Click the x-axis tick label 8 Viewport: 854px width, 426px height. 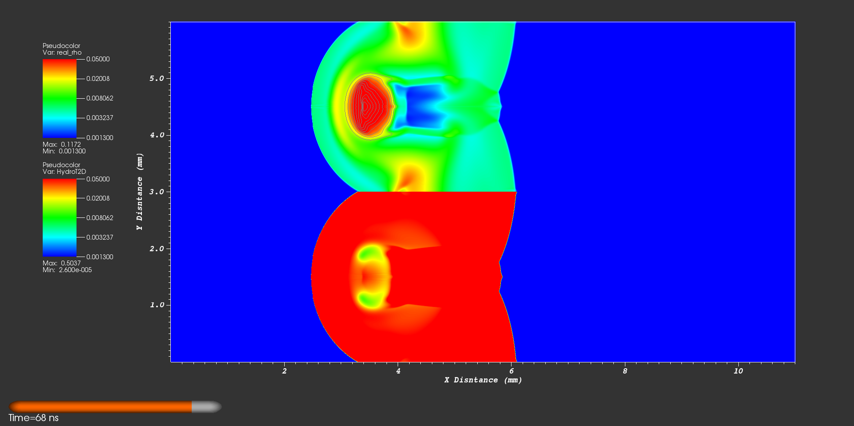(x=625, y=371)
